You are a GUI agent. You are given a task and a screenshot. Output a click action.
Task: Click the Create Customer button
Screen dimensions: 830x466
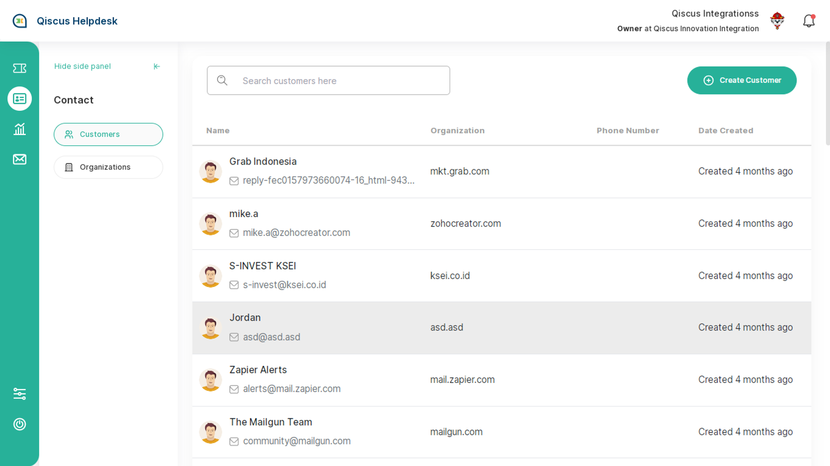click(742, 80)
